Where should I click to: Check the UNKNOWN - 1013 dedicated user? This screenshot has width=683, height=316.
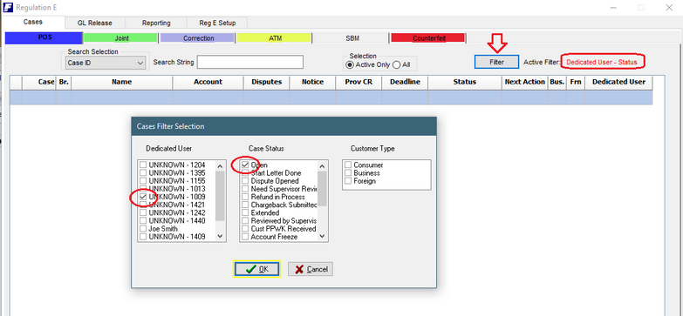(x=143, y=189)
